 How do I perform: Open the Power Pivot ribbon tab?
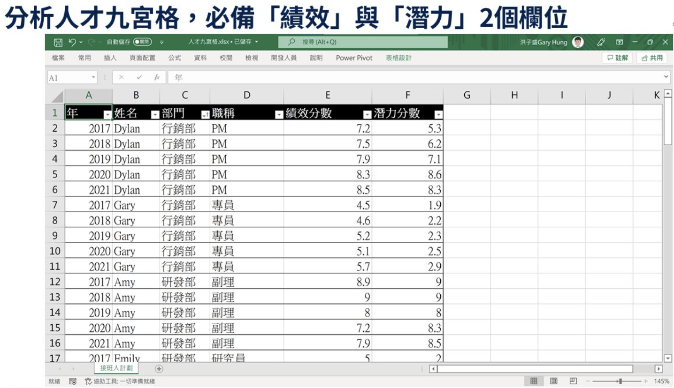(x=354, y=58)
